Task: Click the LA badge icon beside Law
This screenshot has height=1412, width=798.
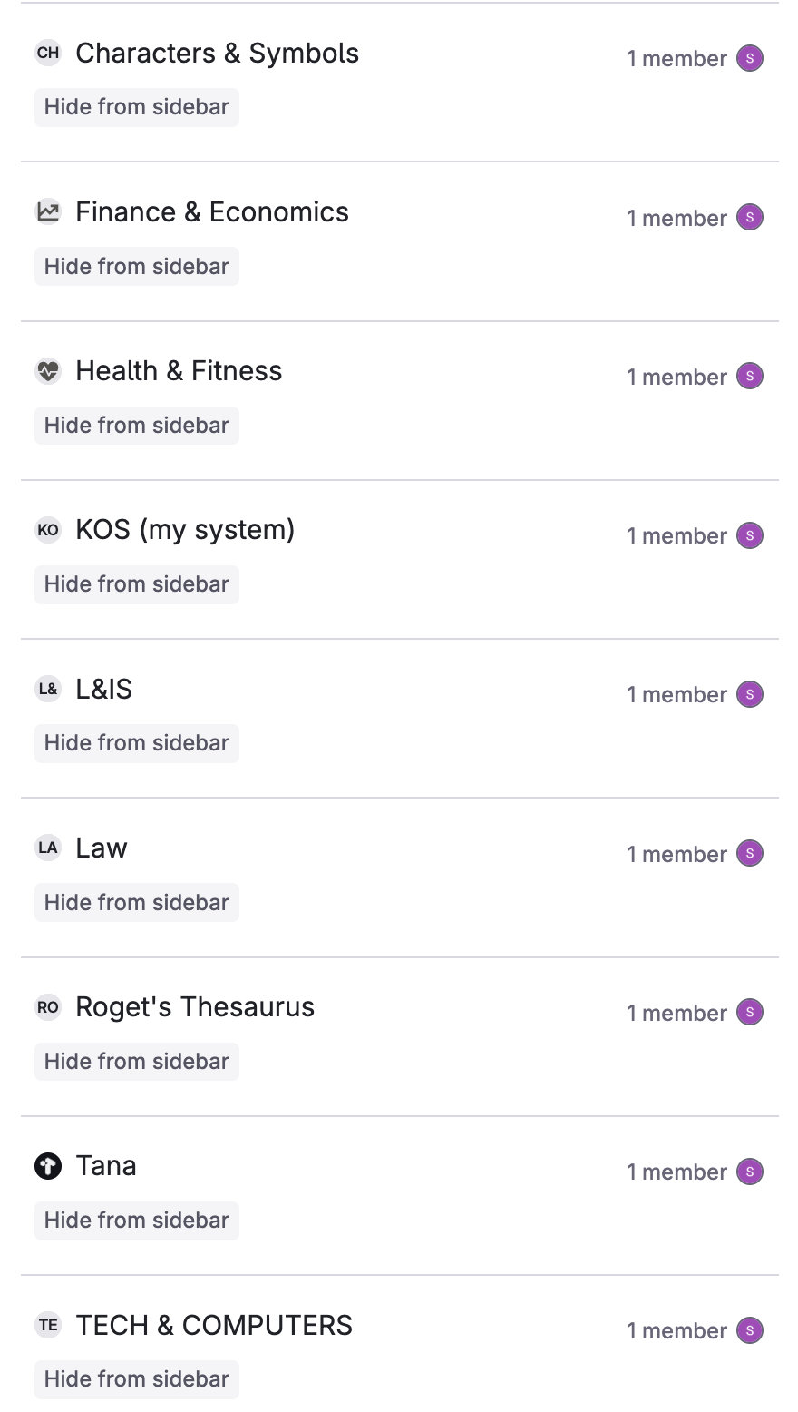Action: 48,848
